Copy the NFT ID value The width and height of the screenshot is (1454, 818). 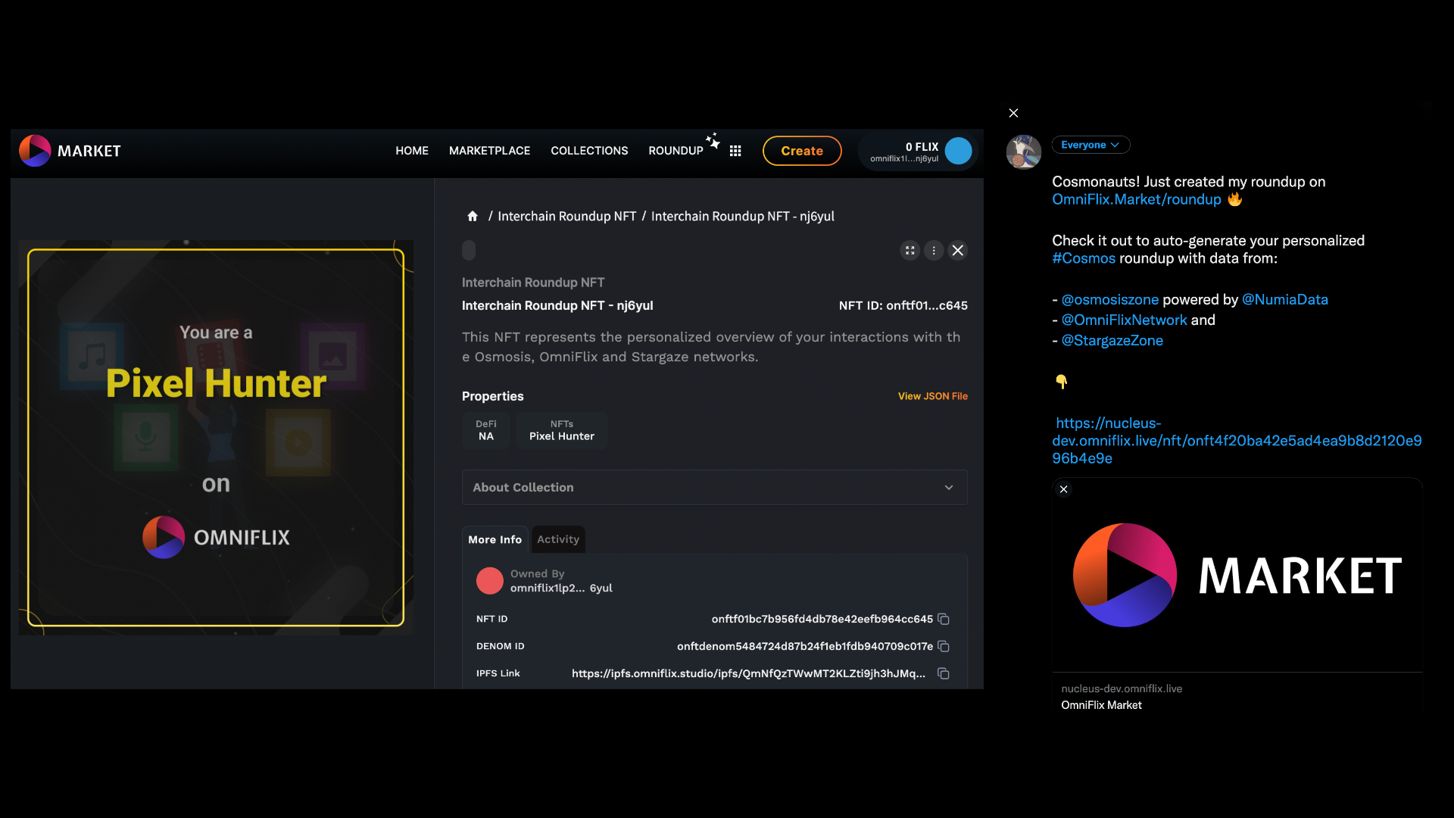tap(944, 620)
